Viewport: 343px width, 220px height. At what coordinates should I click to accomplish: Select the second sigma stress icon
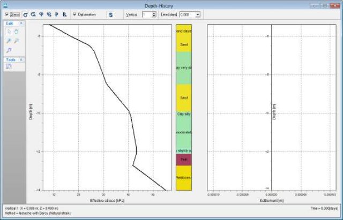pos(33,14)
